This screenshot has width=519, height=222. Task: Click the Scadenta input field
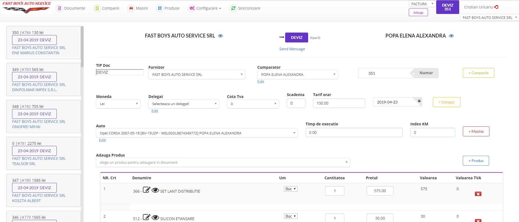tap(296, 103)
